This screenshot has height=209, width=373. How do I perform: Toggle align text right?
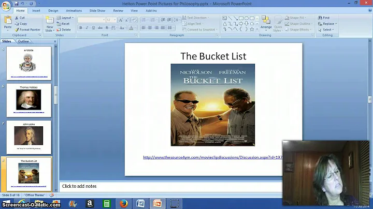click(156, 28)
